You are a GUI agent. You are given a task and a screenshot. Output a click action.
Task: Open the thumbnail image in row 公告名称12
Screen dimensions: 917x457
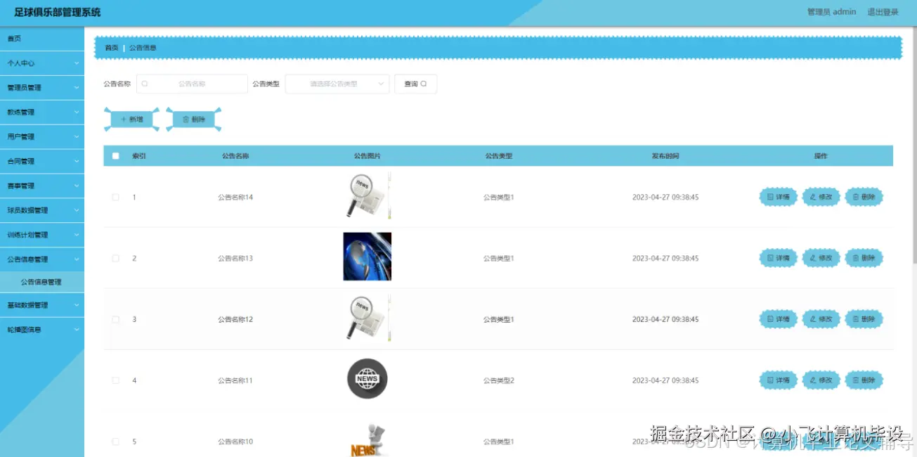coord(367,318)
